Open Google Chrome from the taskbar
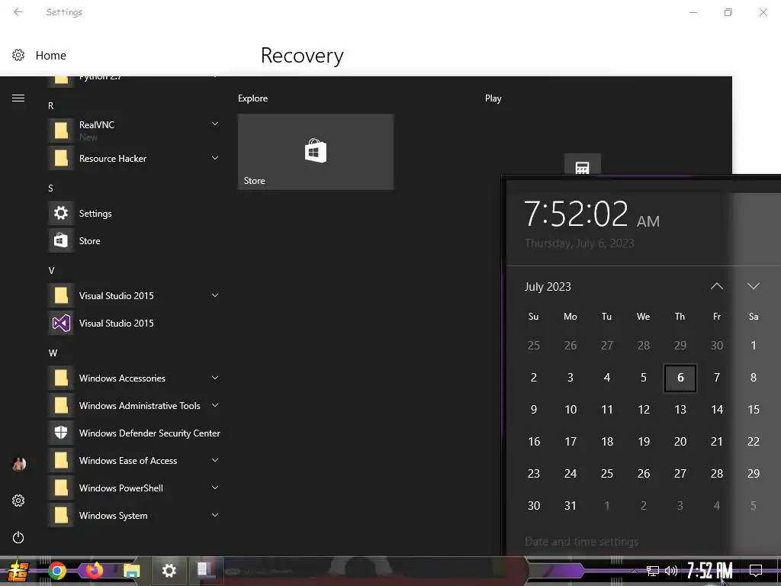 [56, 571]
